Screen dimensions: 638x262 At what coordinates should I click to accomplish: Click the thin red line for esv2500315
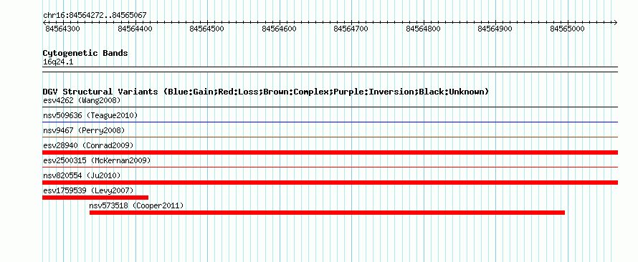coord(330,167)
